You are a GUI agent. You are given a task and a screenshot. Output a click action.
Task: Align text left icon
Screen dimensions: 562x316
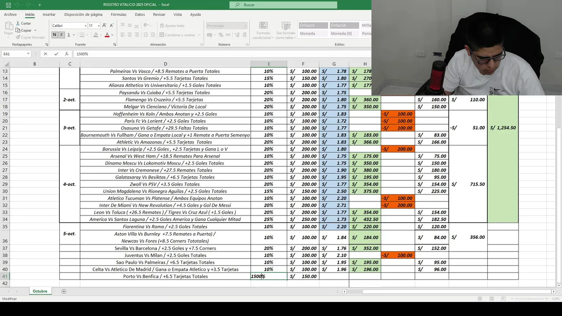(122, 35)
